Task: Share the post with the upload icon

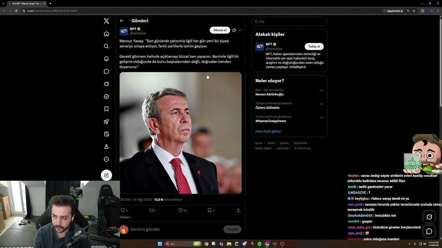Action: pos(238,210)
